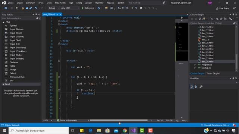Click the Open File folder icon

[x=23, y=8]
